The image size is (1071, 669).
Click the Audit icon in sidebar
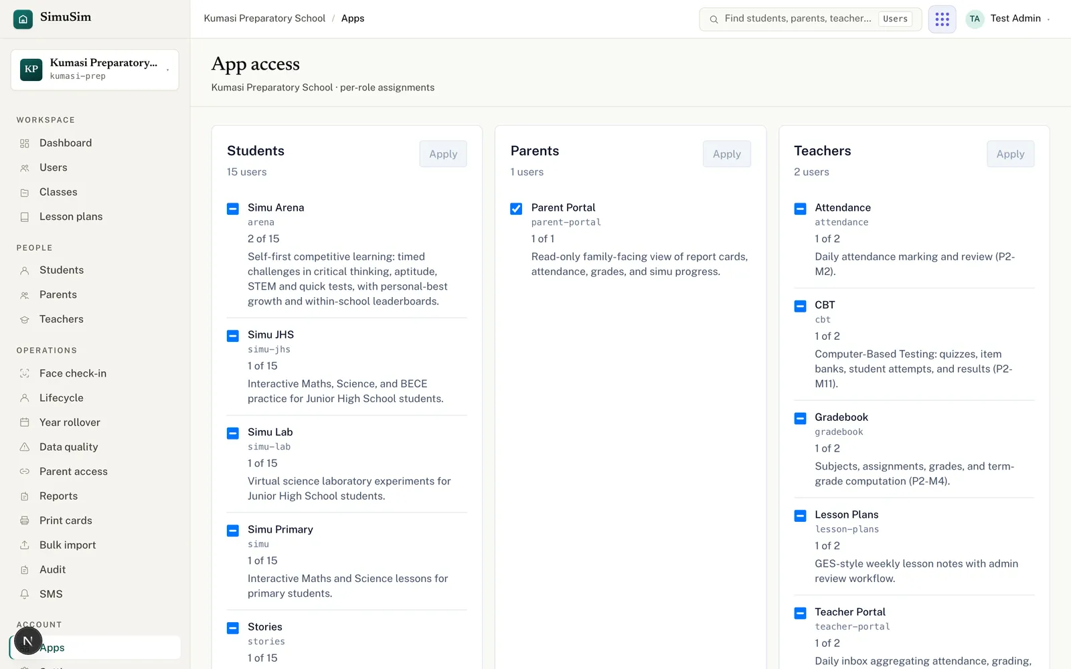tap(25, 570)
